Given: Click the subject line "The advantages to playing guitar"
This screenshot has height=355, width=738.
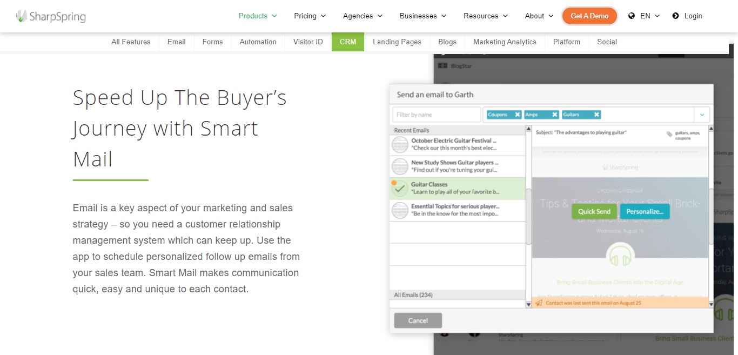Looking at the screenshot, I should click(581, 132).
